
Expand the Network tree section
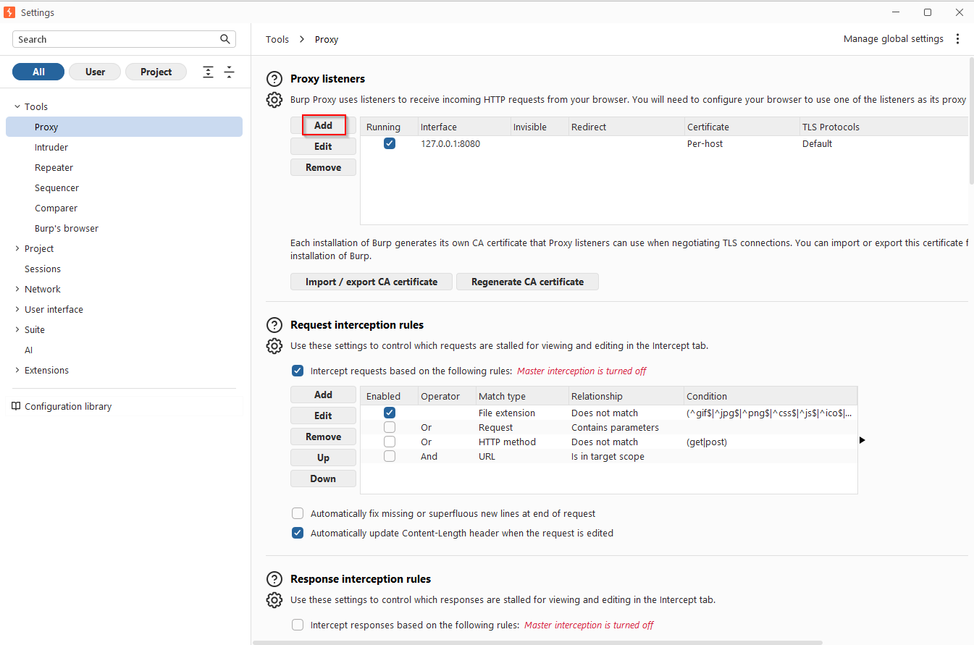point(17,289)
